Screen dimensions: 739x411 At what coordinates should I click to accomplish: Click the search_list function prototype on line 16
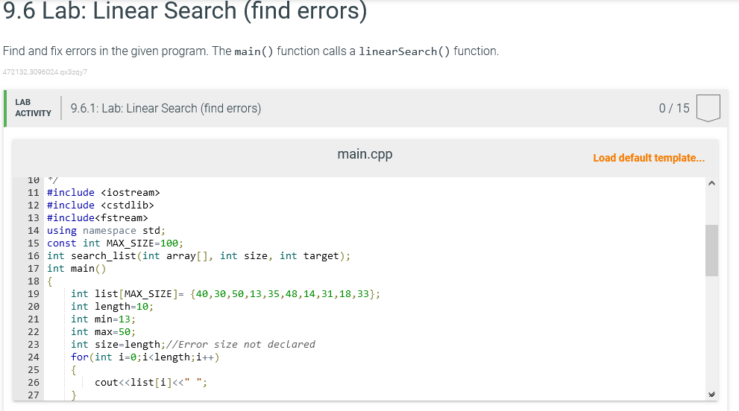[x=199, y=256]
